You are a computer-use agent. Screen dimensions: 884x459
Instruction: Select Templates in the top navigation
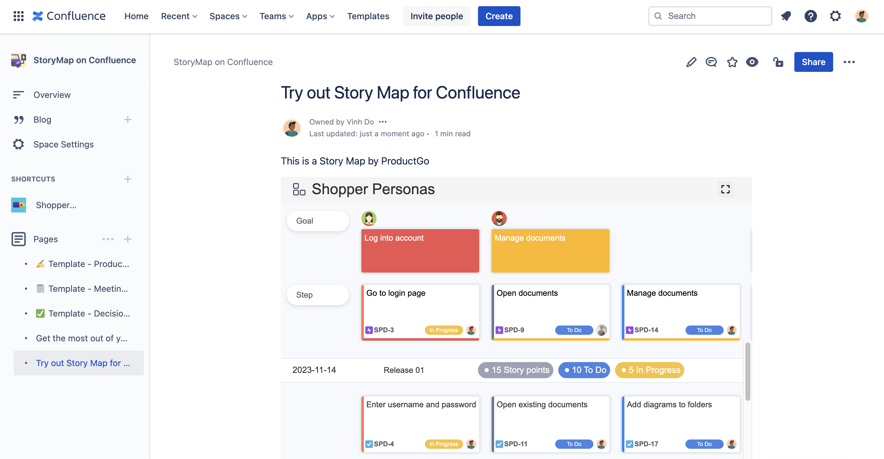tap(368, 16)
